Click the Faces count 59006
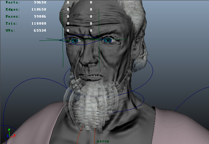209x144 pixels. click(40, 17)
